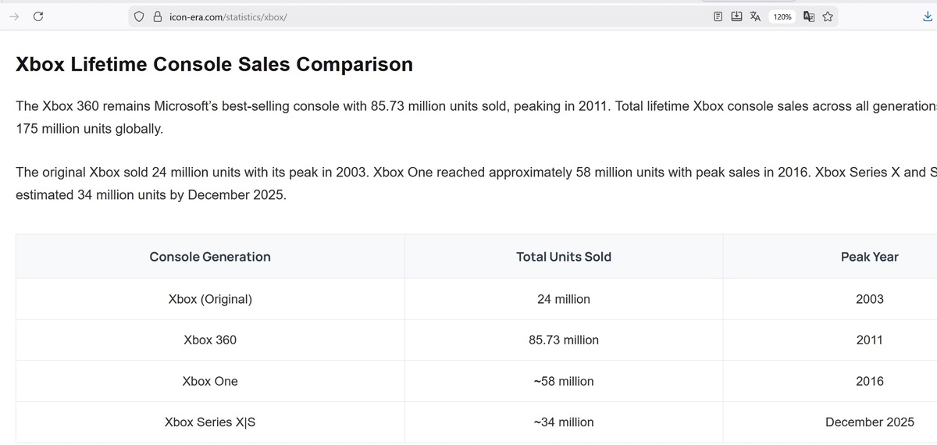Image resolution: width=937 pixels, height=445 pixels.
Task: Click the Xbox Lifetime Console Sales Comparison heading
Action: pyautogui.click(x=214, y=65)
